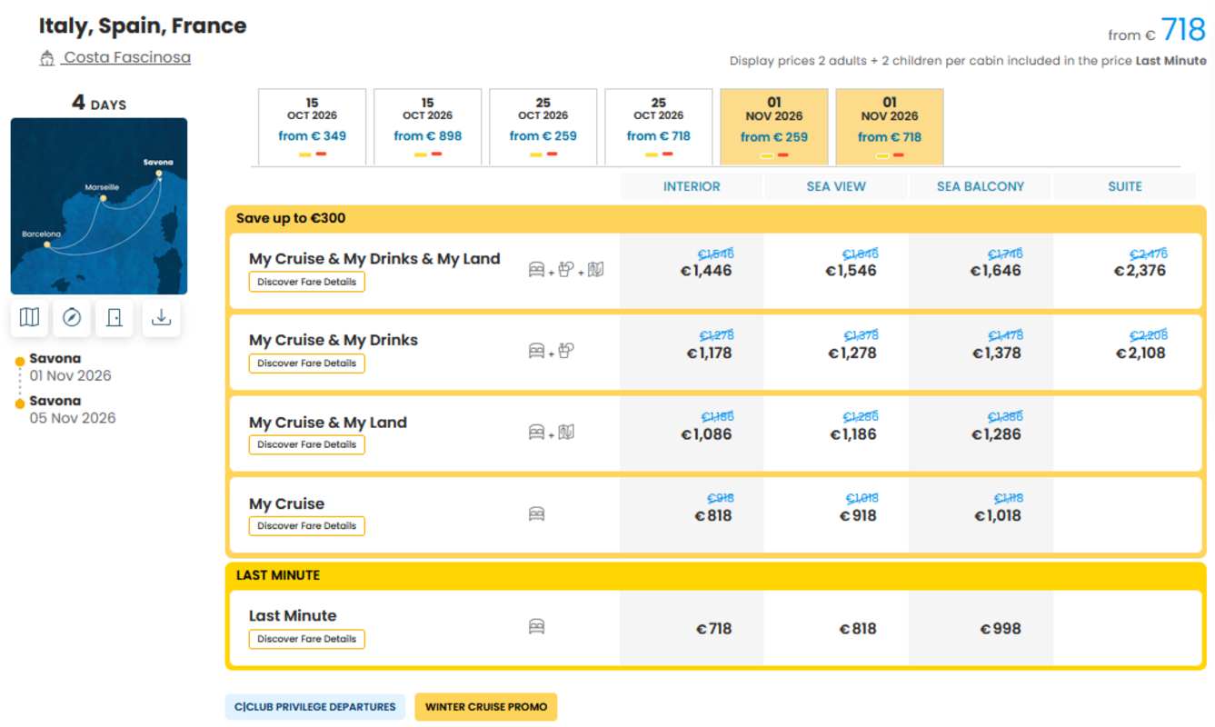Open Discover Fare Details for Last Minute
This screenshot has width=1215, height=727.
[x=307, y=639]
